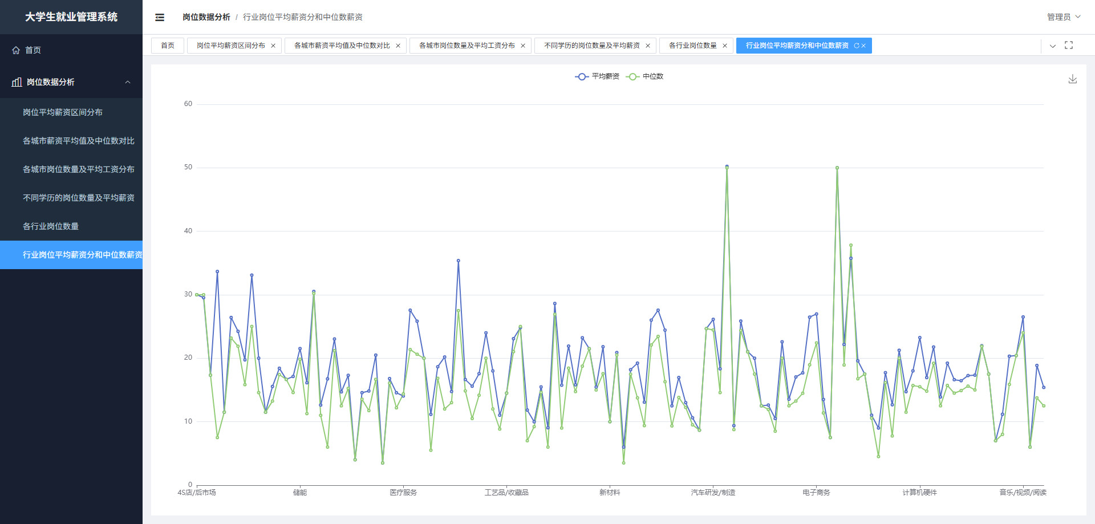Toggle the 中位数 legend series

coord(645,76)
